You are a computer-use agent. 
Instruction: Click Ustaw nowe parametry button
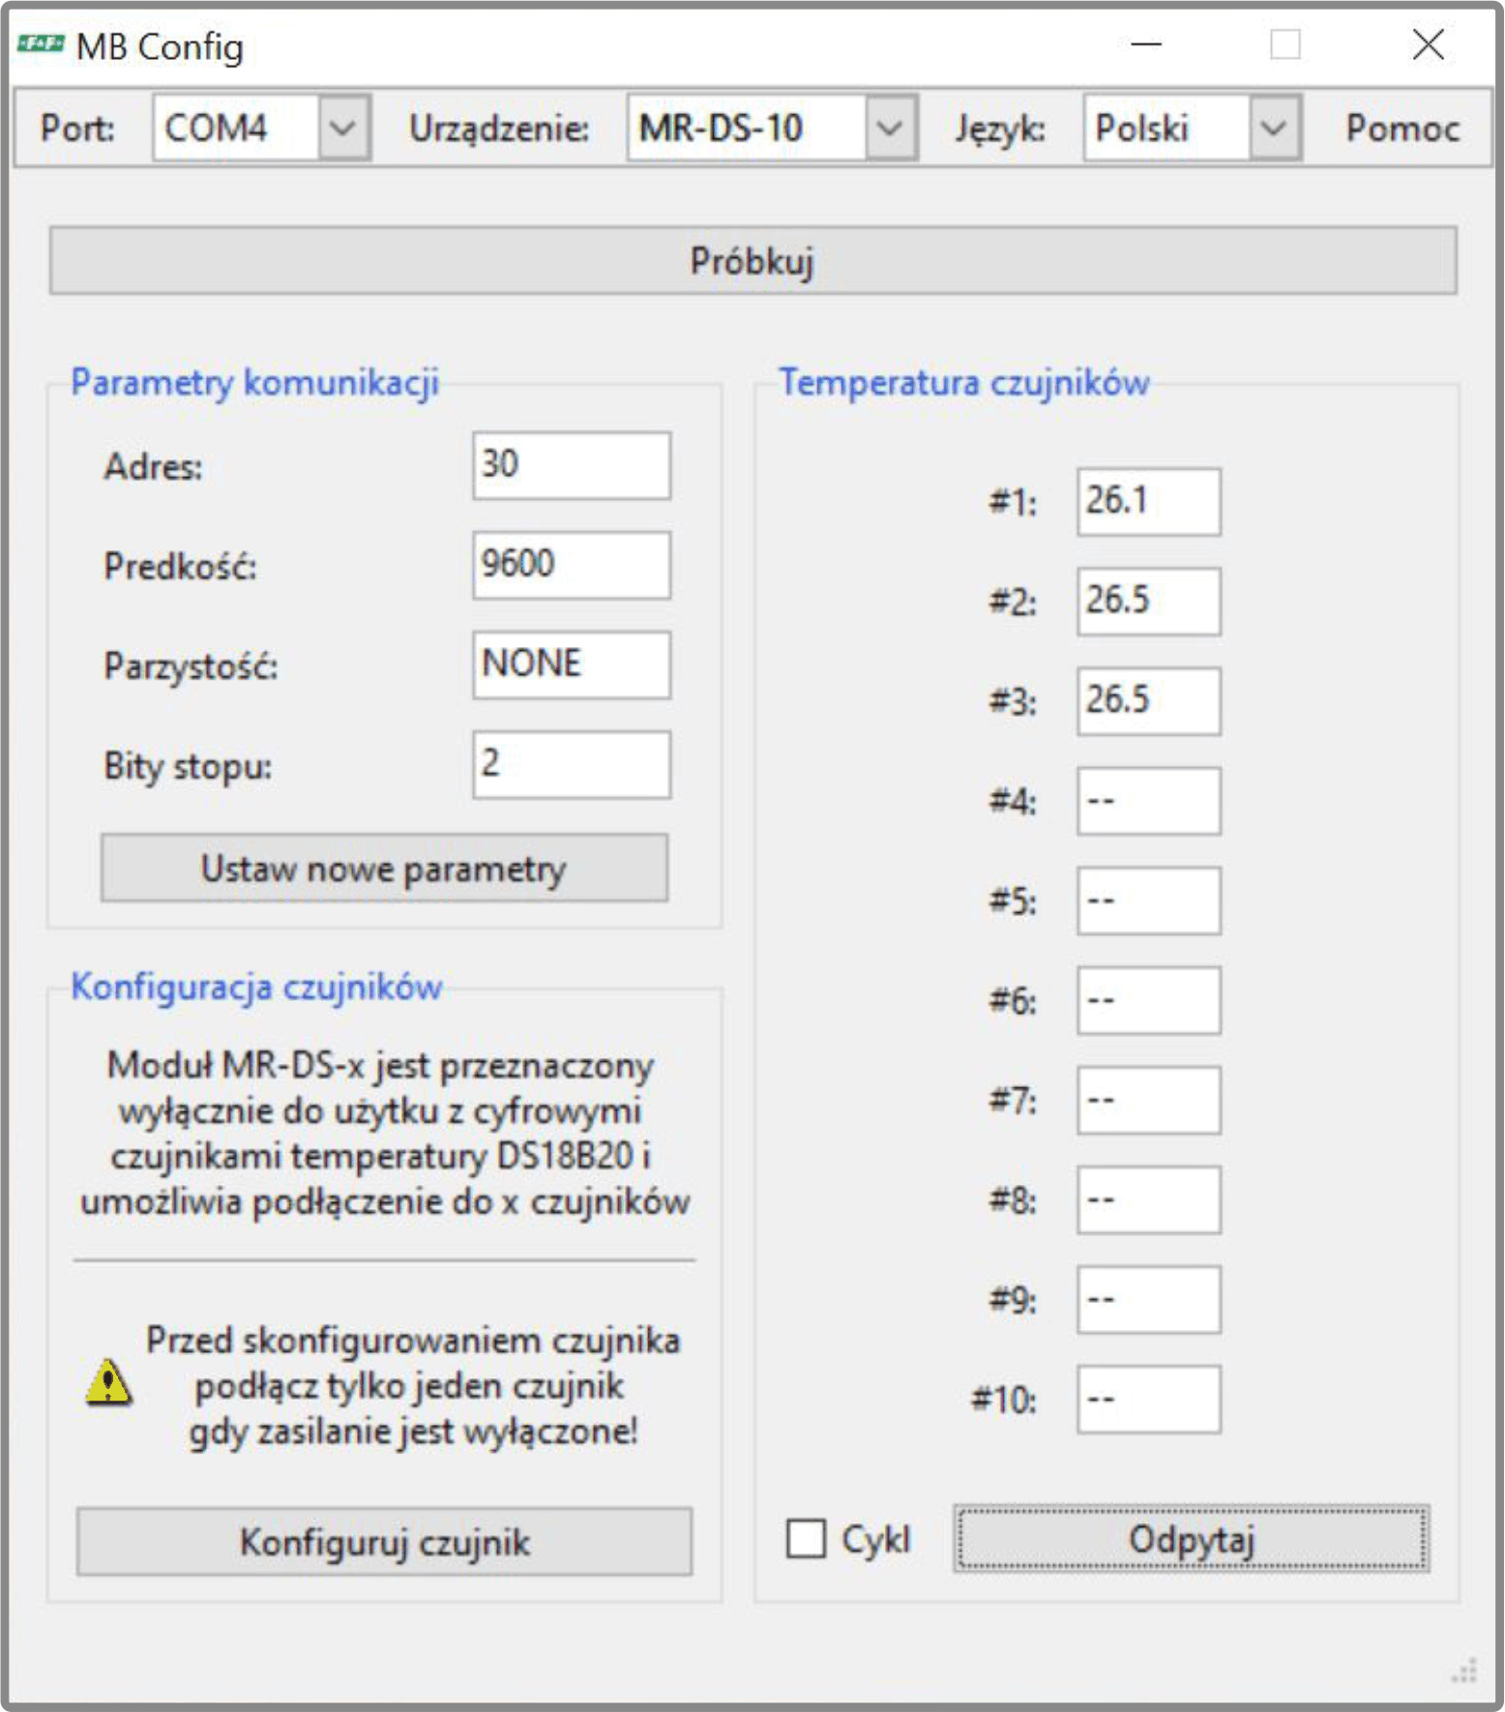384,869
